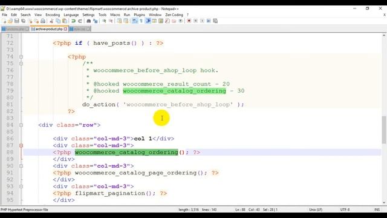The height and width of the screenshot is (218, 387).
Task: Stop macro recording toolbar icon
Action: point(196,21)
